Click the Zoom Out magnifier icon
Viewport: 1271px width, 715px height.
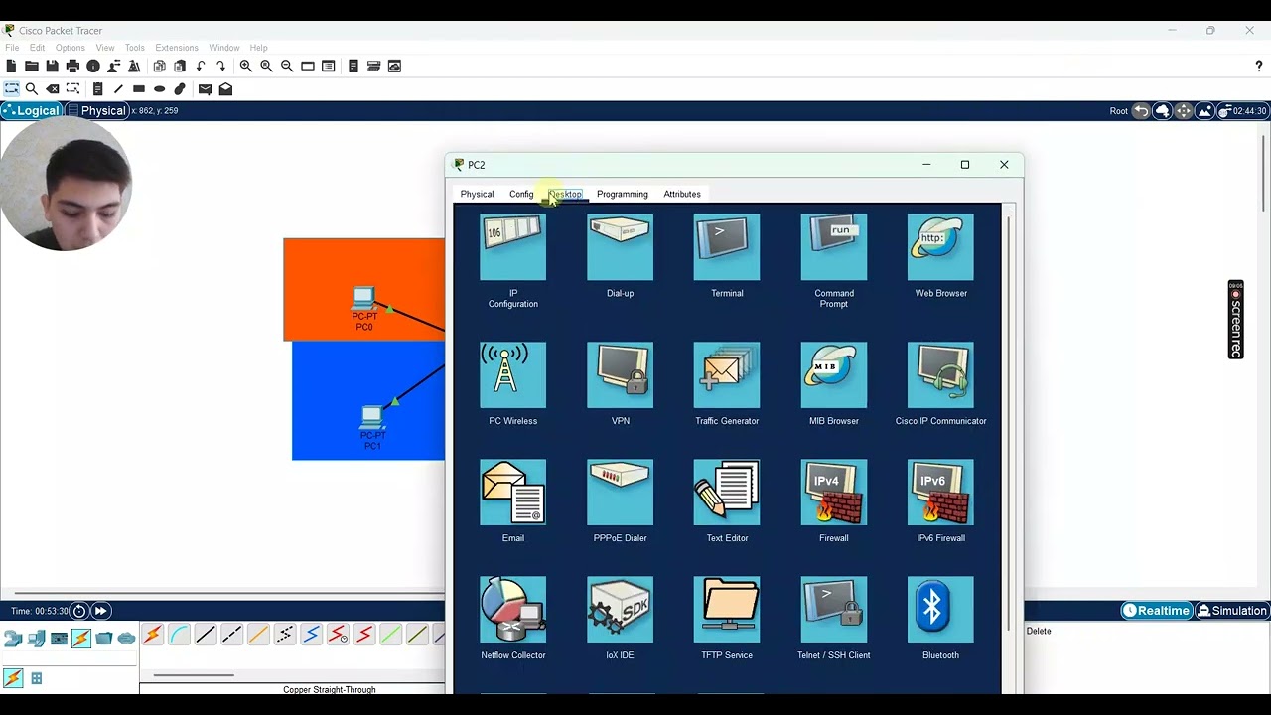point(287,66)
